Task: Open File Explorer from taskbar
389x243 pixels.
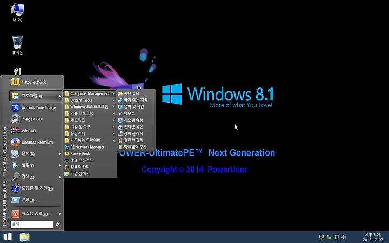Action: pyautogui.click(x=24, y=237)
